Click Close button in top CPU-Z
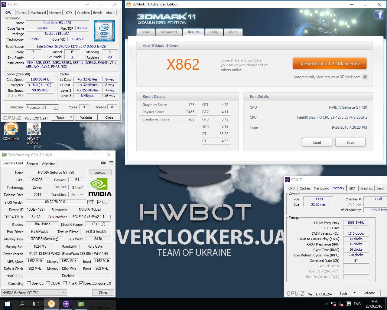The image size is (387, 310). pyautogui.click(x=109, y=117)
